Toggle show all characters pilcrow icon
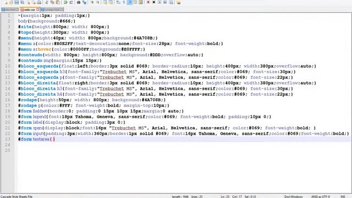 124,2
